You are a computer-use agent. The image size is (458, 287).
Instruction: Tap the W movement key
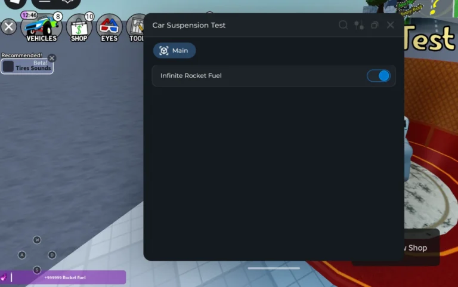pos(37,240)
